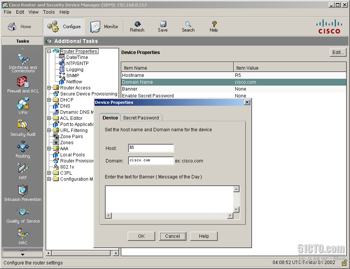This screenshot has width=350, height=269.
Task: Open the File menu
Action: pyautogui.click(x=8, y=12)
